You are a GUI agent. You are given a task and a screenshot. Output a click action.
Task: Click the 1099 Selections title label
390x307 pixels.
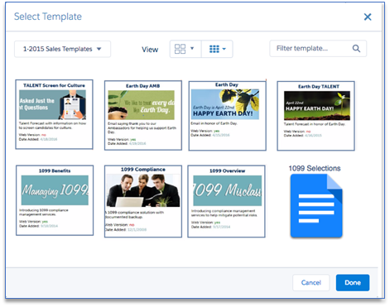(x=315, y=168)
